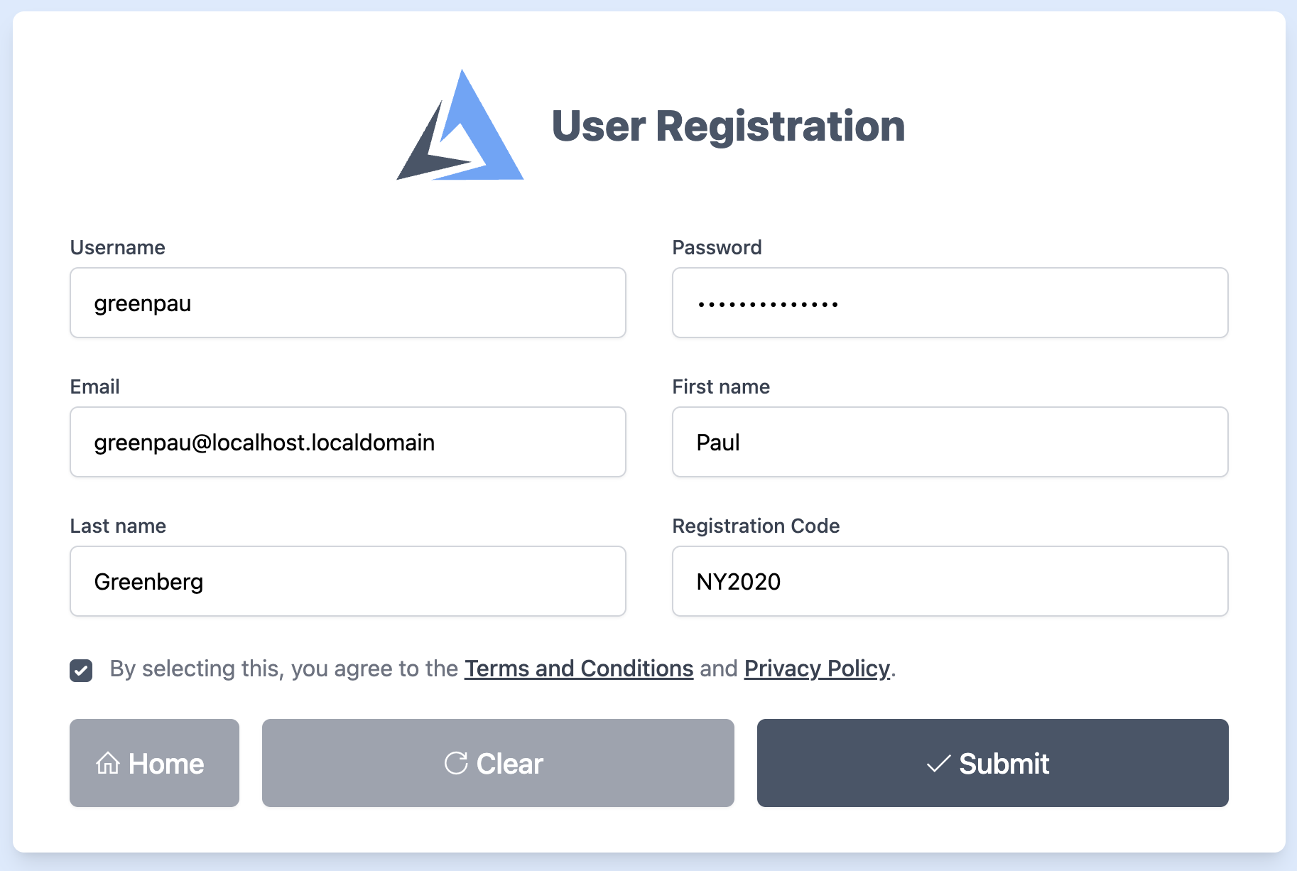Click the First name field with Paul
The height and width of the screenshot is (871, 1297).
click(950, 442)
